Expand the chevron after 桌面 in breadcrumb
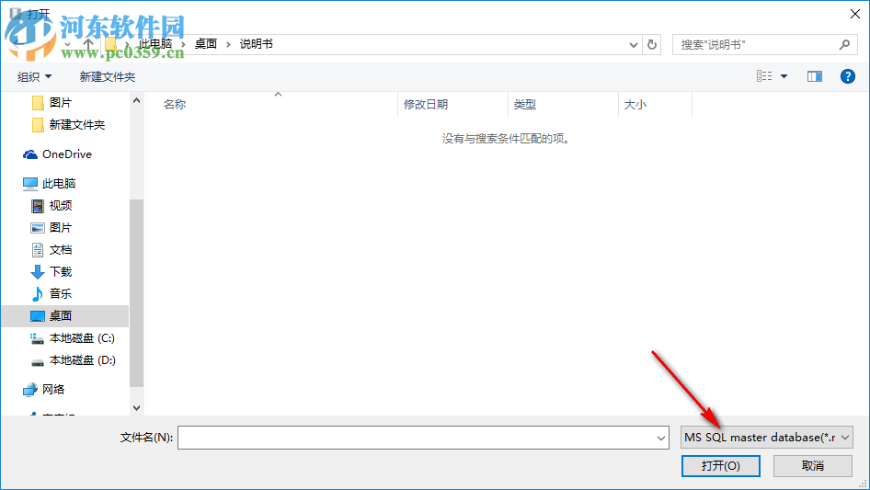 pos(228,44)
